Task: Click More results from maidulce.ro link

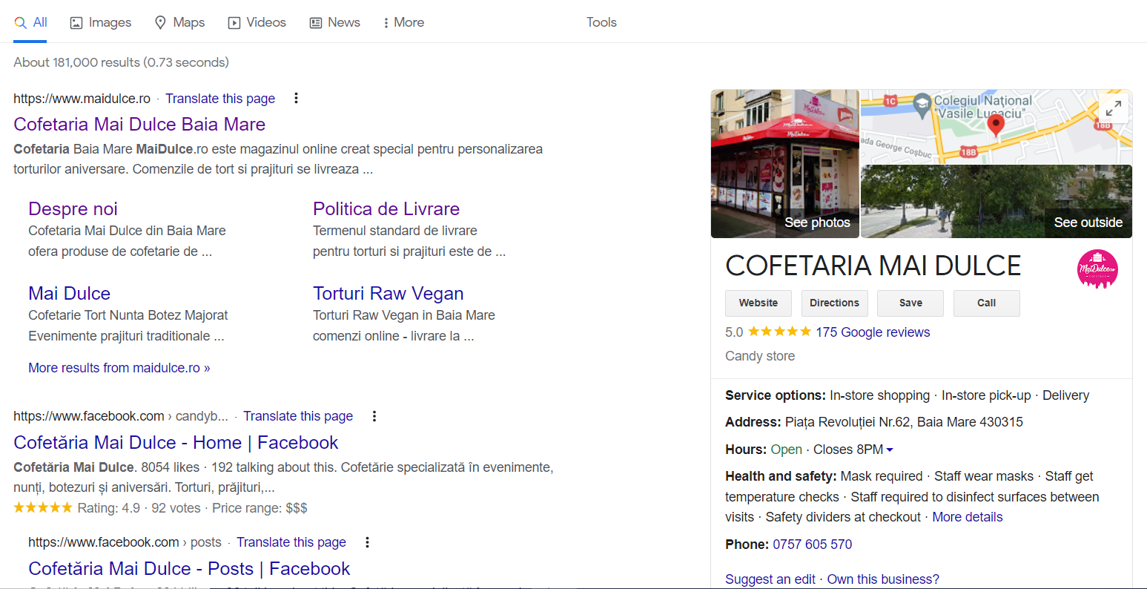Action: point(119,368)
